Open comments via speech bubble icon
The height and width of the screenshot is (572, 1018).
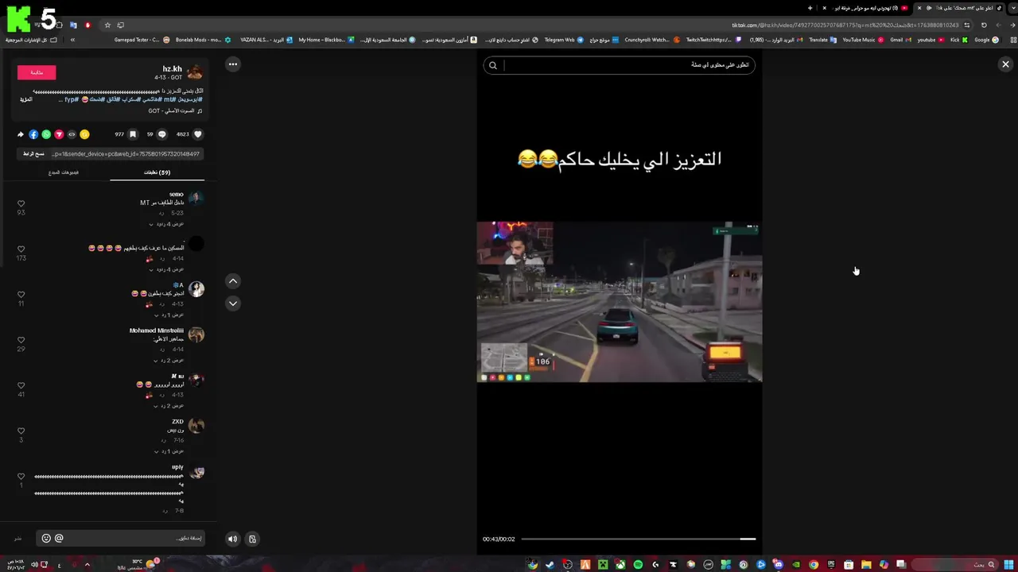click(x=162, y=134)
